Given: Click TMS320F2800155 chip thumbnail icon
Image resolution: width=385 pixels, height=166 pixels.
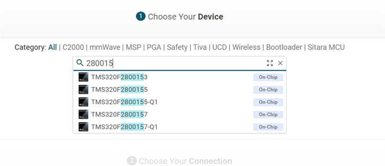Looking at the screenshot, I should point(84,89).
